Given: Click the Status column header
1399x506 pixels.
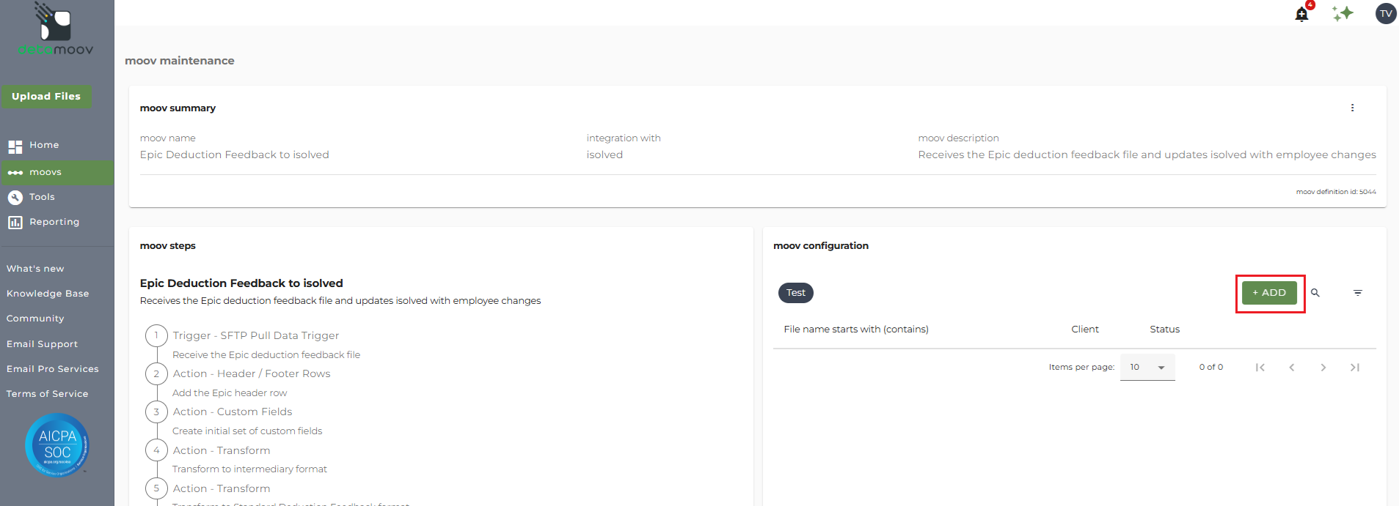Looking at the screenshot, I should 1165,330.
